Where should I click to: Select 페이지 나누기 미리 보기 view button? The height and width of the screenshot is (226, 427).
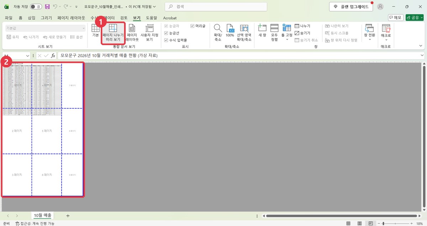pyautogui.click(x=113, y=33)
